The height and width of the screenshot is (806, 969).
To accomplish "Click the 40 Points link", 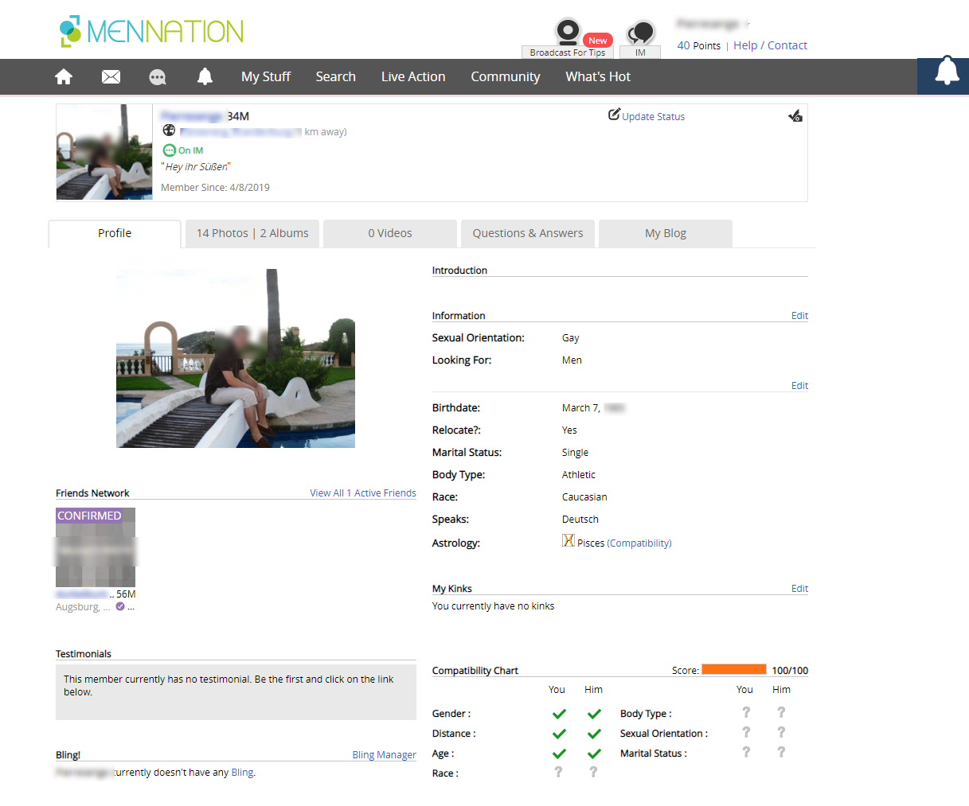I will pos(698,45).
